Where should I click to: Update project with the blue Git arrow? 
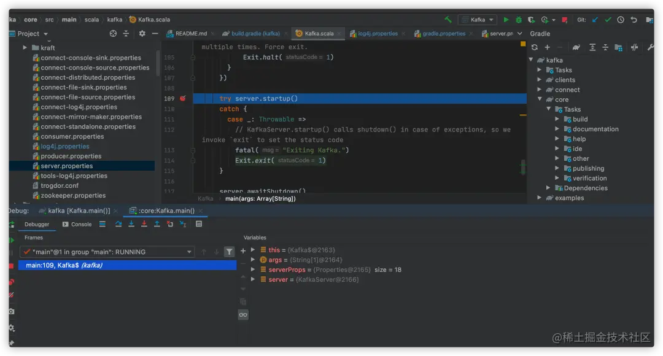595,20
